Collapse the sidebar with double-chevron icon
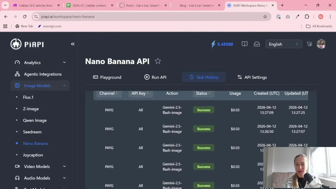 (73, 44)
